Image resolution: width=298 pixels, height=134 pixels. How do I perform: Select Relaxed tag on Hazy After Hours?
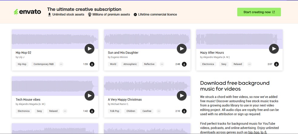(x=237, y=64)
